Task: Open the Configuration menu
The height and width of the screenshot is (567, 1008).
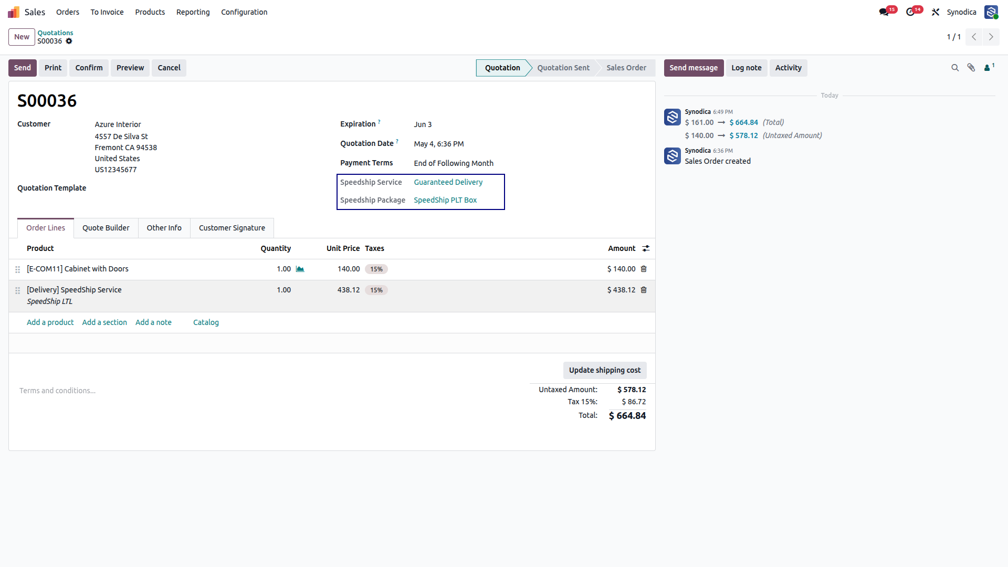Action: (244, 12)
